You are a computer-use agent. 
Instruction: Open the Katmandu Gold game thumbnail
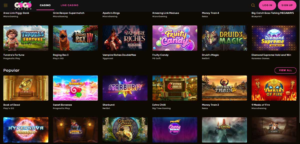click(x=224, y=130)
